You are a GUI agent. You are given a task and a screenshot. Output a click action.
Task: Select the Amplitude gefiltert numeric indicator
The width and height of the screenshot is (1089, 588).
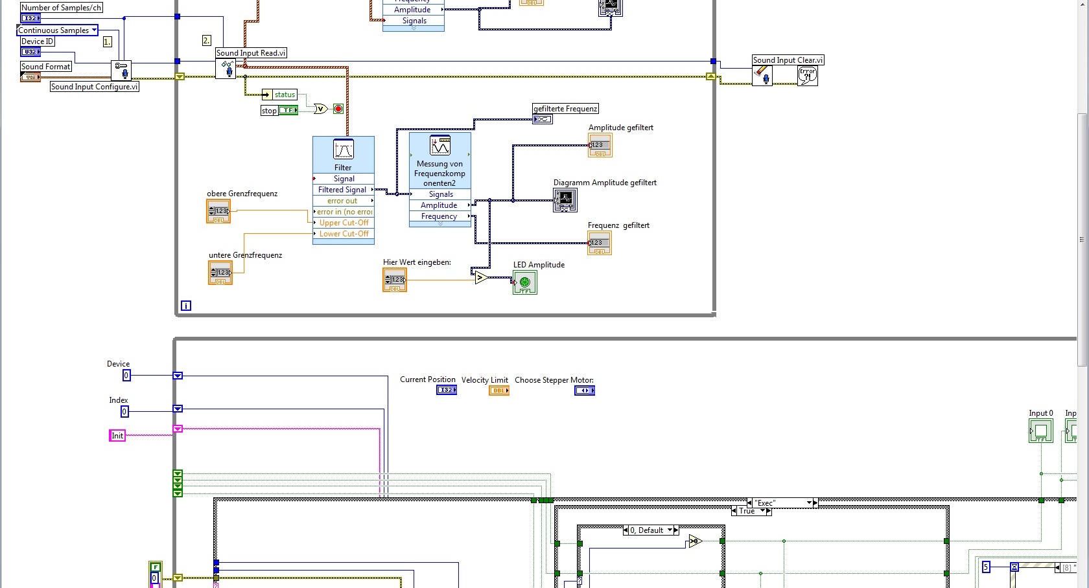[x=600, y=145]
